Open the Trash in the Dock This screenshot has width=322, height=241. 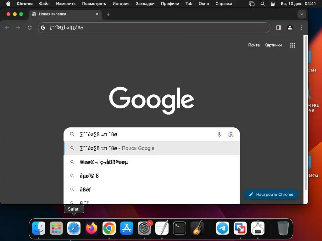pyautogui.click(x=283, y=228)
